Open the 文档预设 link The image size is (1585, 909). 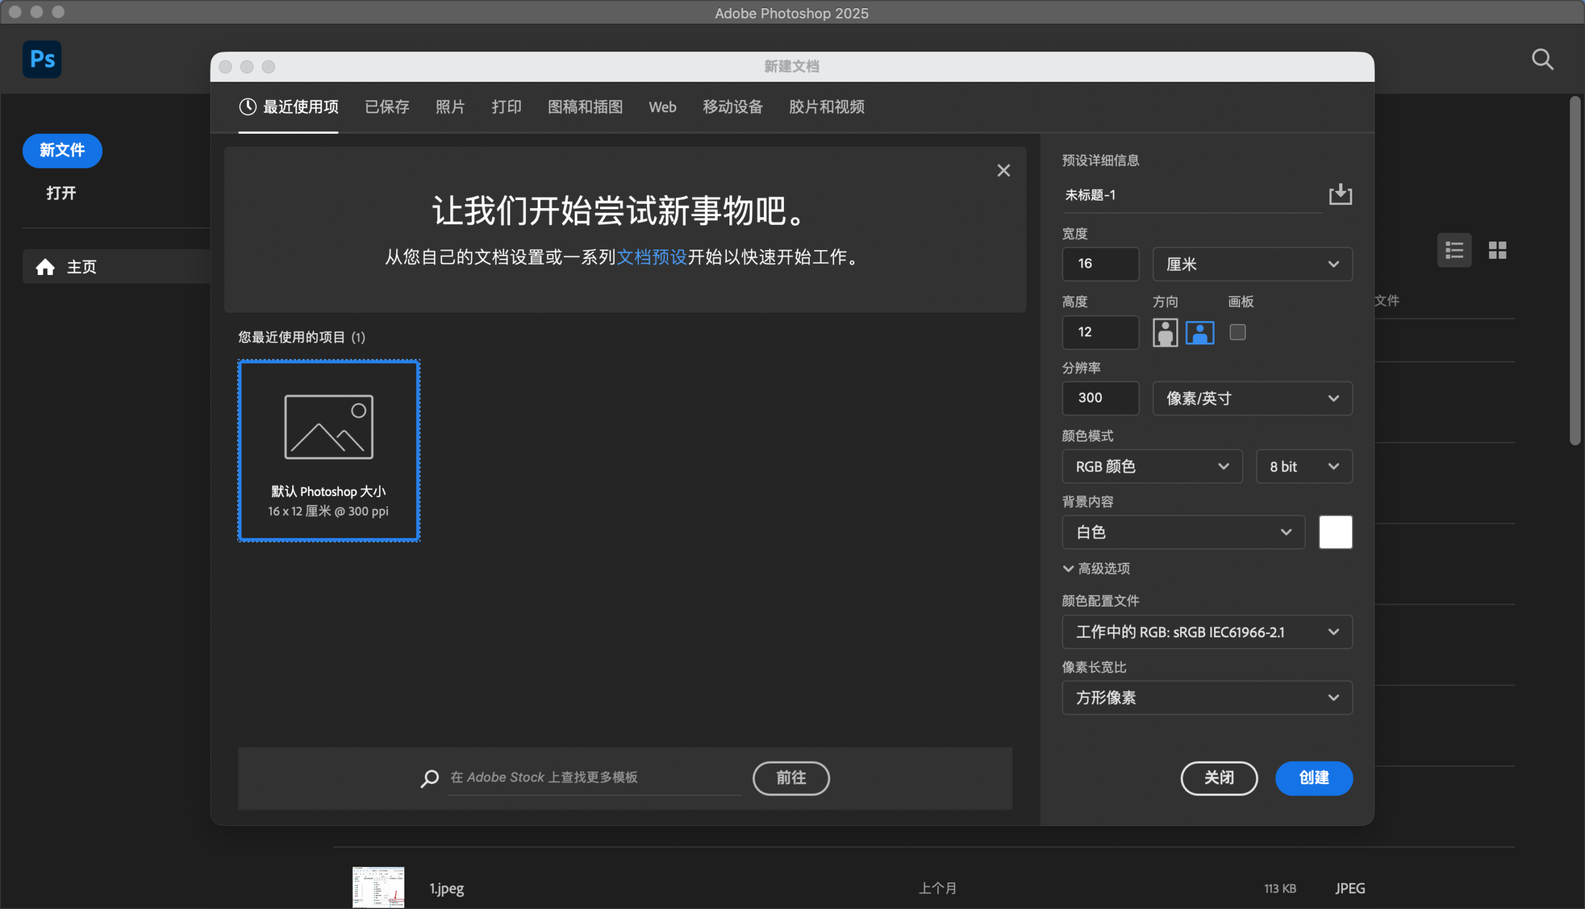pos(651,256)
